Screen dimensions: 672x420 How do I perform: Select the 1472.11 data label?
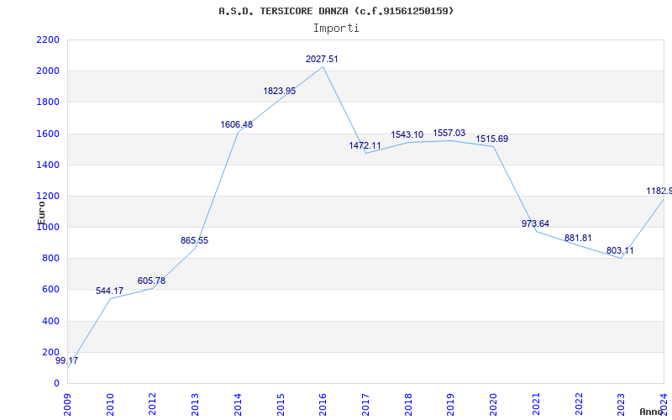(x=365, y=145)
